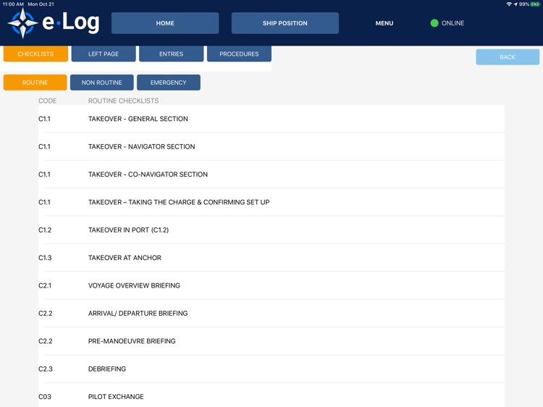Image resolution: width=543 pixels, height=407 pixels.
Task: Show EMERGENCY checklists
Action: (x=168, y=83)
